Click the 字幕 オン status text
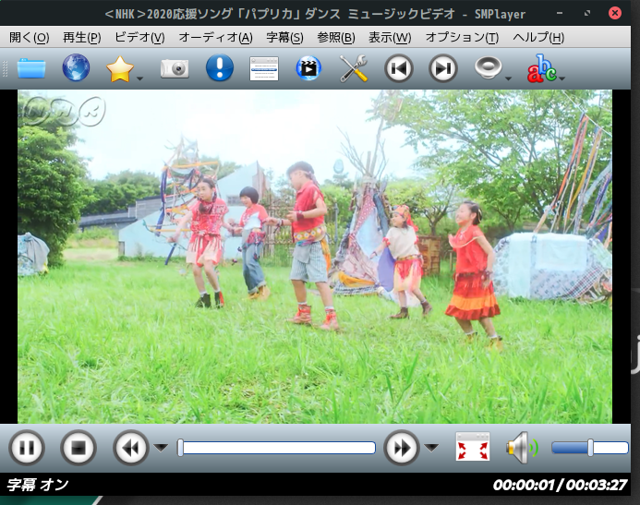This screenshot has height=505, width=640. tap(38, 485)
